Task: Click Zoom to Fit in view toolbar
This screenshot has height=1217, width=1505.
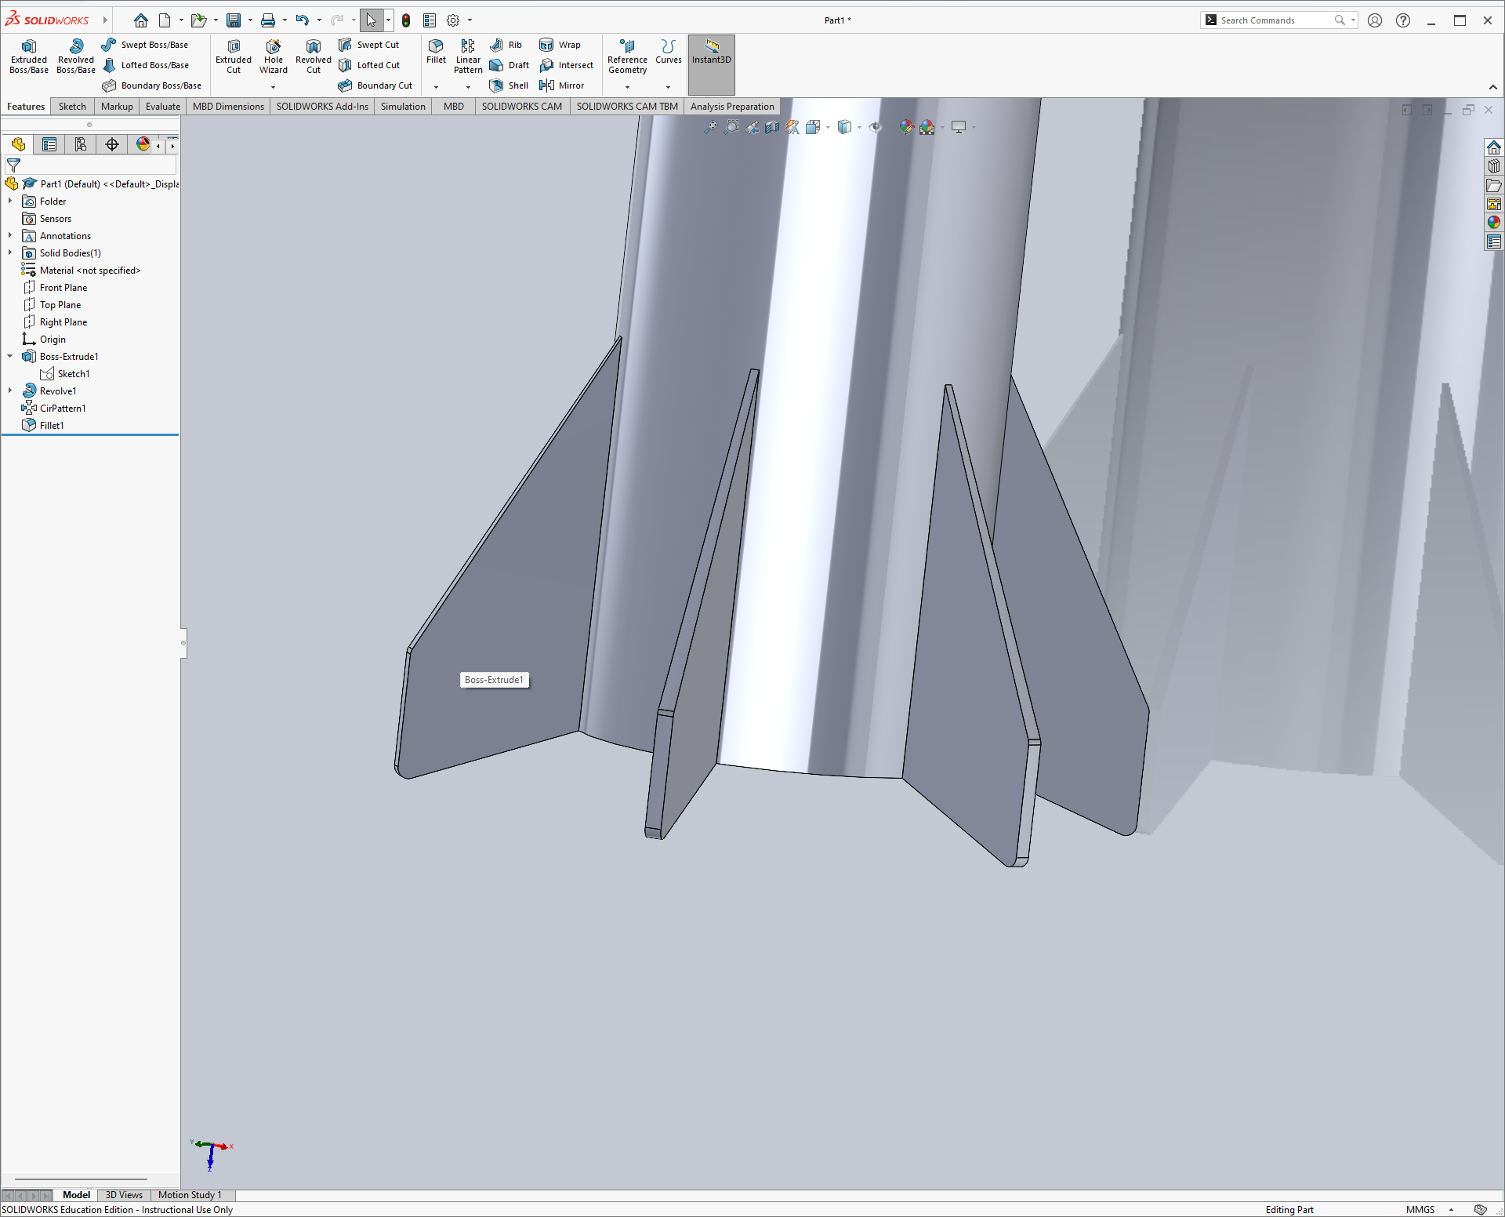Action: [710, 127]
